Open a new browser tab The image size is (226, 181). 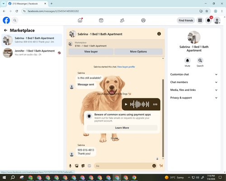(x=52, y=4)
